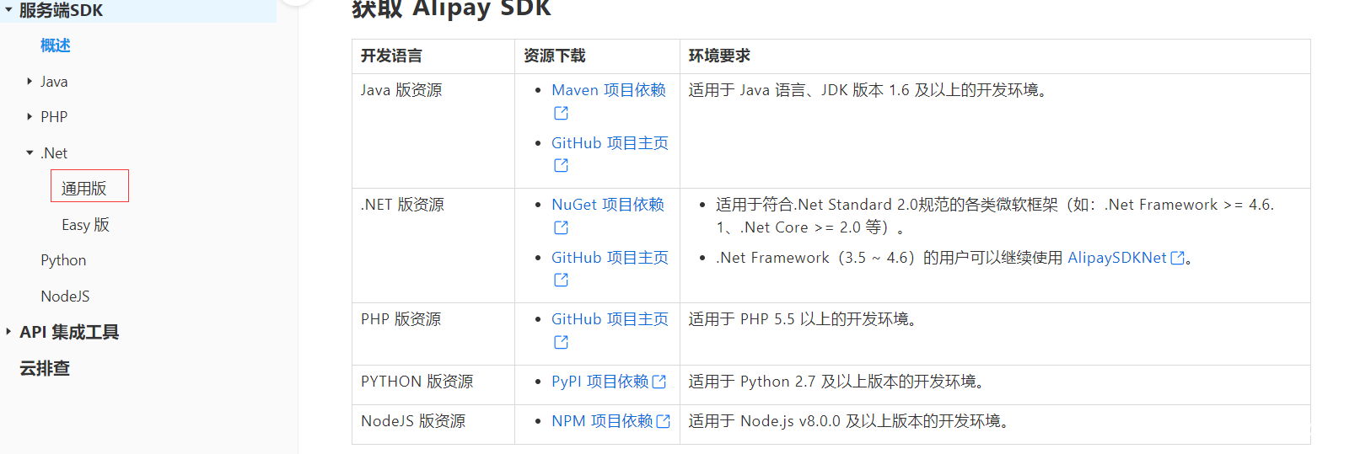Select PHP in the sidebar
The height and width of the screenshot is (454, 1371).
[54, 117]
